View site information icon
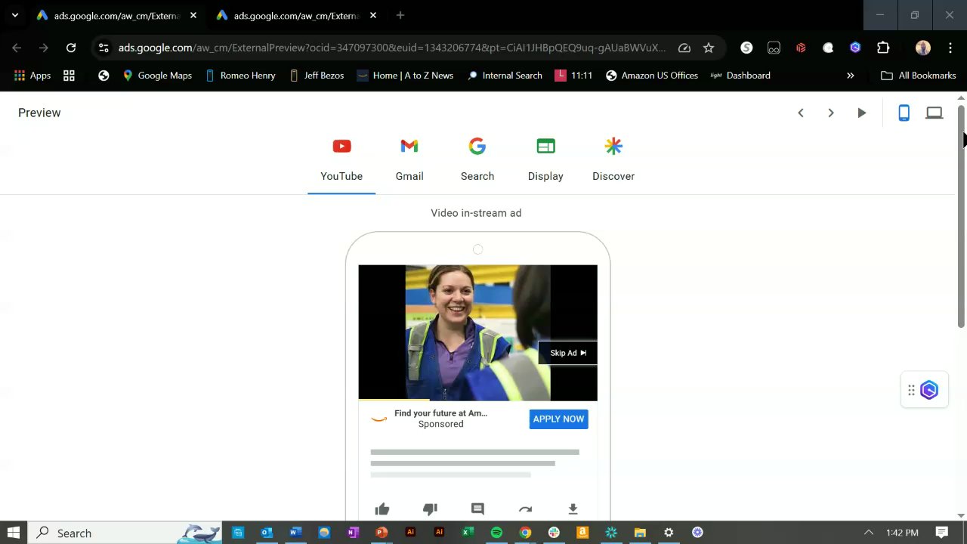Screen dimensions: 967x544 tap(103, 48)
